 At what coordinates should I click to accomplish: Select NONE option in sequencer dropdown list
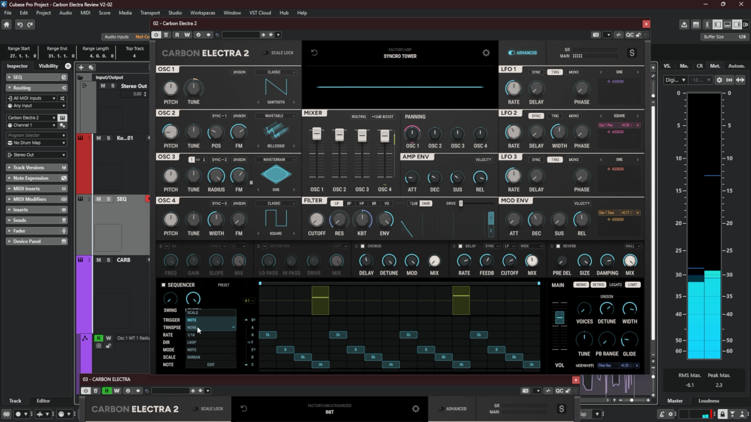click(x=211, y=327)
